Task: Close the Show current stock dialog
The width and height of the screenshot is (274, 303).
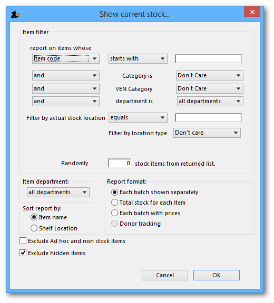Action: 252,12
